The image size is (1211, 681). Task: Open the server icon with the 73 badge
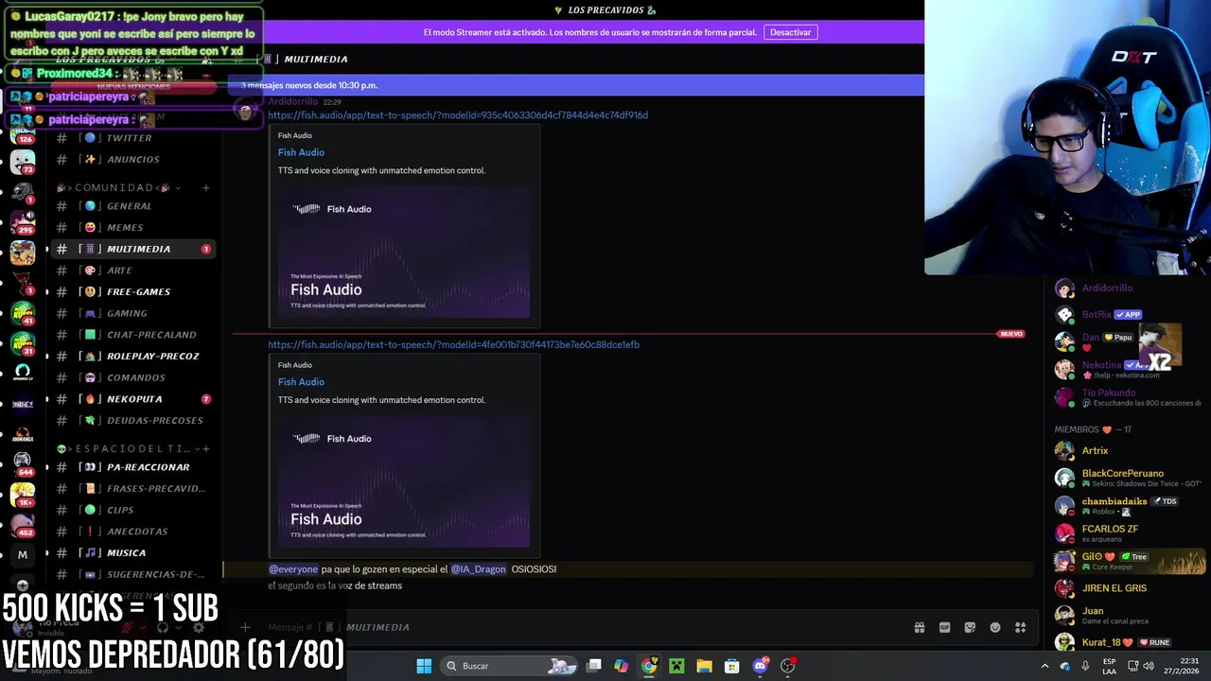coord(23,163)
